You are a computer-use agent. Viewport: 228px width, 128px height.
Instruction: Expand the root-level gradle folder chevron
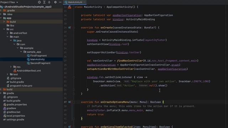click(x=1, y=93)
